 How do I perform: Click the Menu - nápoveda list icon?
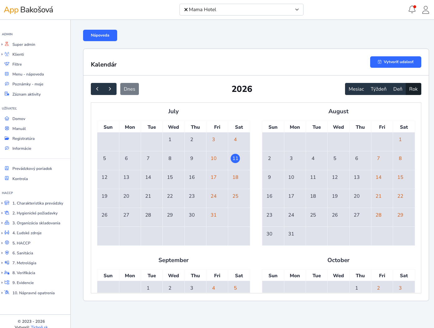(x=7, y=74)
